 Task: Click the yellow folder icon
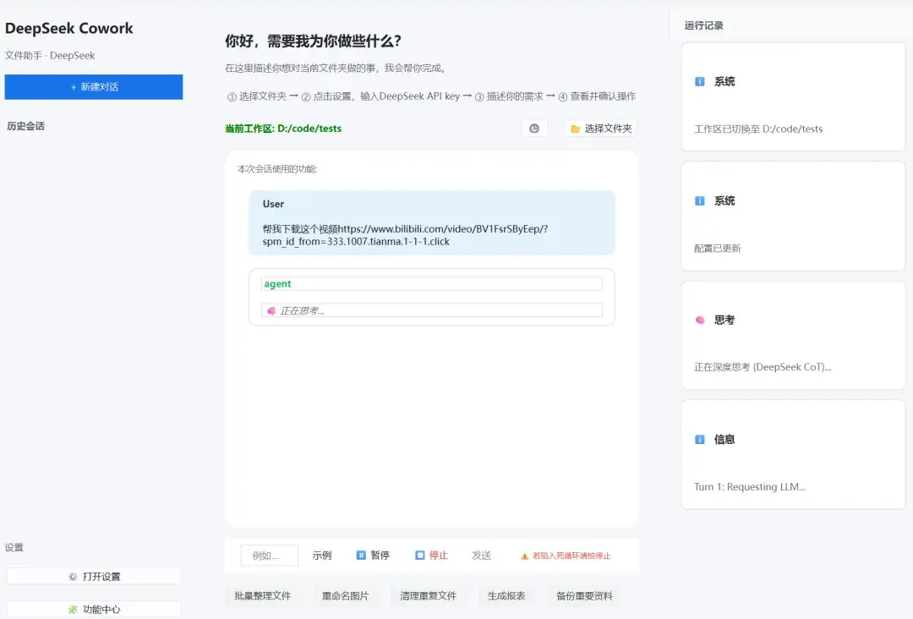point(576,129)
